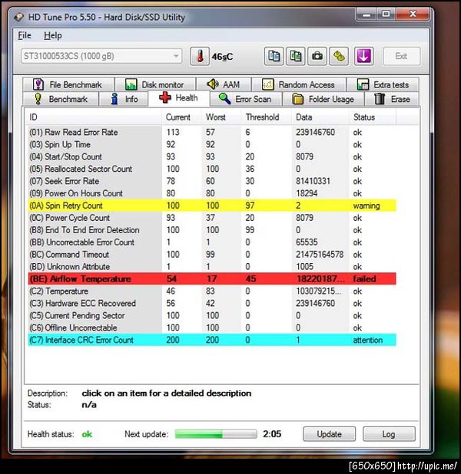Open the Extra tests tab
Image resolution: width=461 pixels, height=474 pixels.
point(383,84)
